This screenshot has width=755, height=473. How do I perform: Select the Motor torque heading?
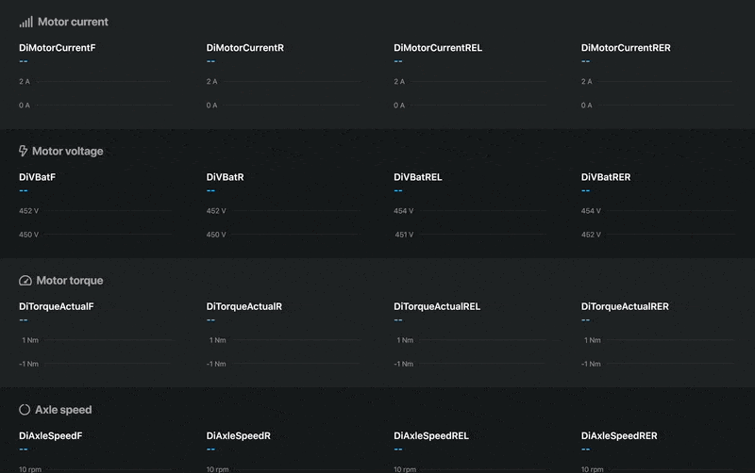[x=69, y=281]
